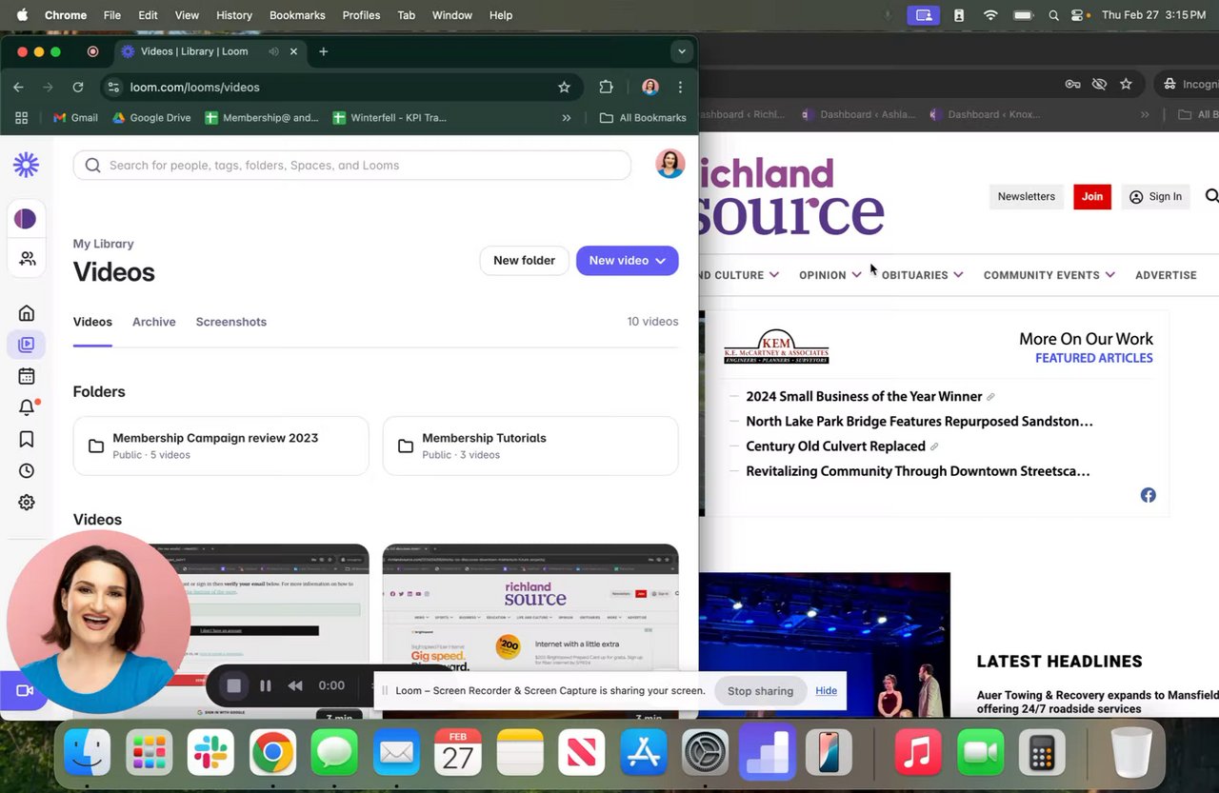
Task: Open Facebook icon on Richland Source page
Action: point(1149,495)
